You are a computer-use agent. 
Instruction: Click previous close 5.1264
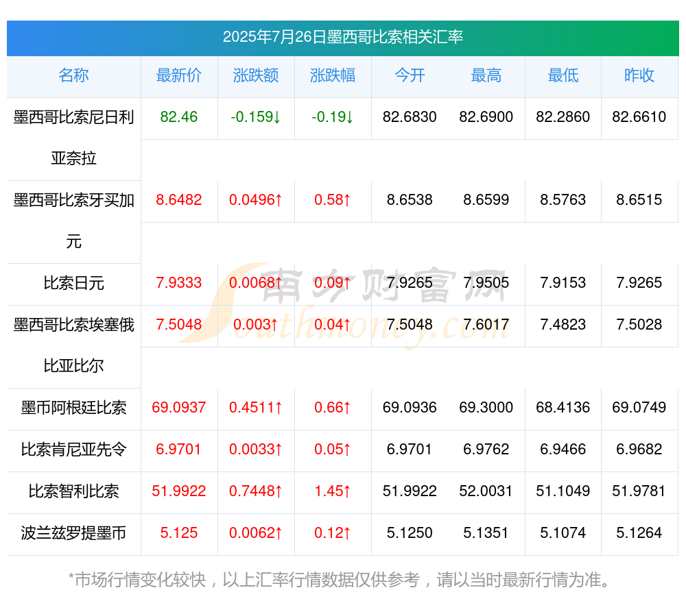click(639, 533)
